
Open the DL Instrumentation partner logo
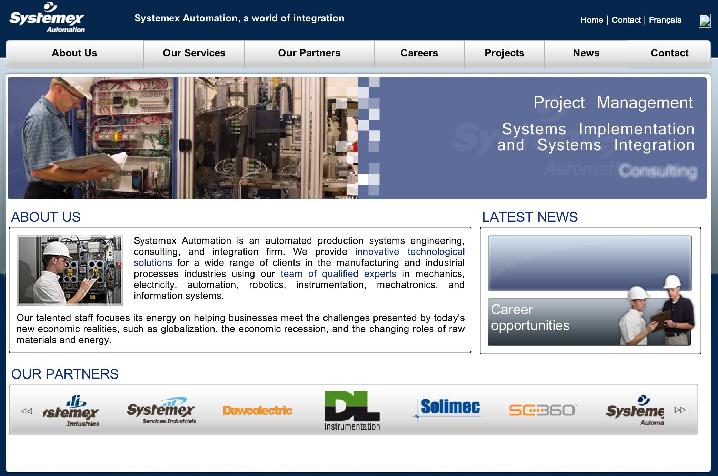tap(352, 411)
